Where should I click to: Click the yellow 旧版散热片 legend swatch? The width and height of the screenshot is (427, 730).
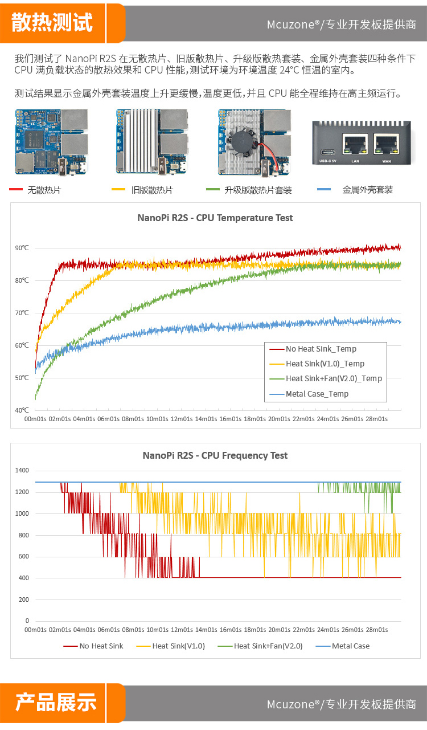[118, 189]
